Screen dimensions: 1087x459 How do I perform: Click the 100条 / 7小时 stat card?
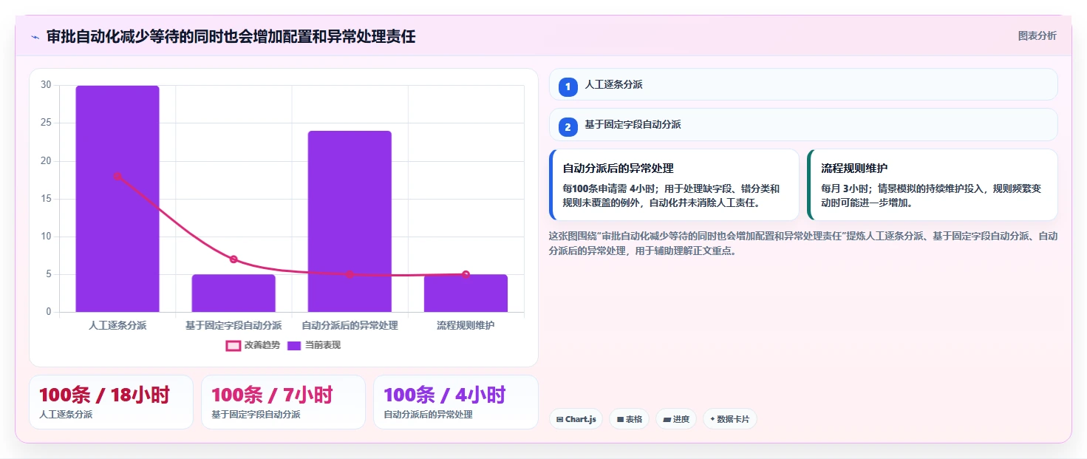[283, 402]
